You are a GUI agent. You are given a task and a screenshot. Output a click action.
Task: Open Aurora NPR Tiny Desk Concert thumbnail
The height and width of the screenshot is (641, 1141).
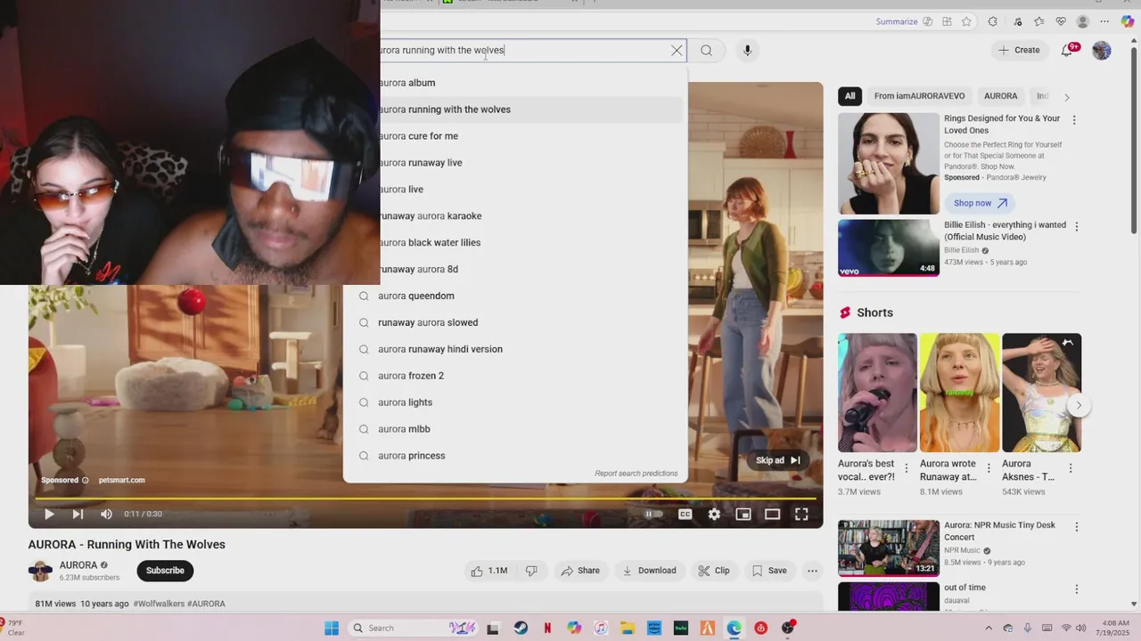[889, 548]
